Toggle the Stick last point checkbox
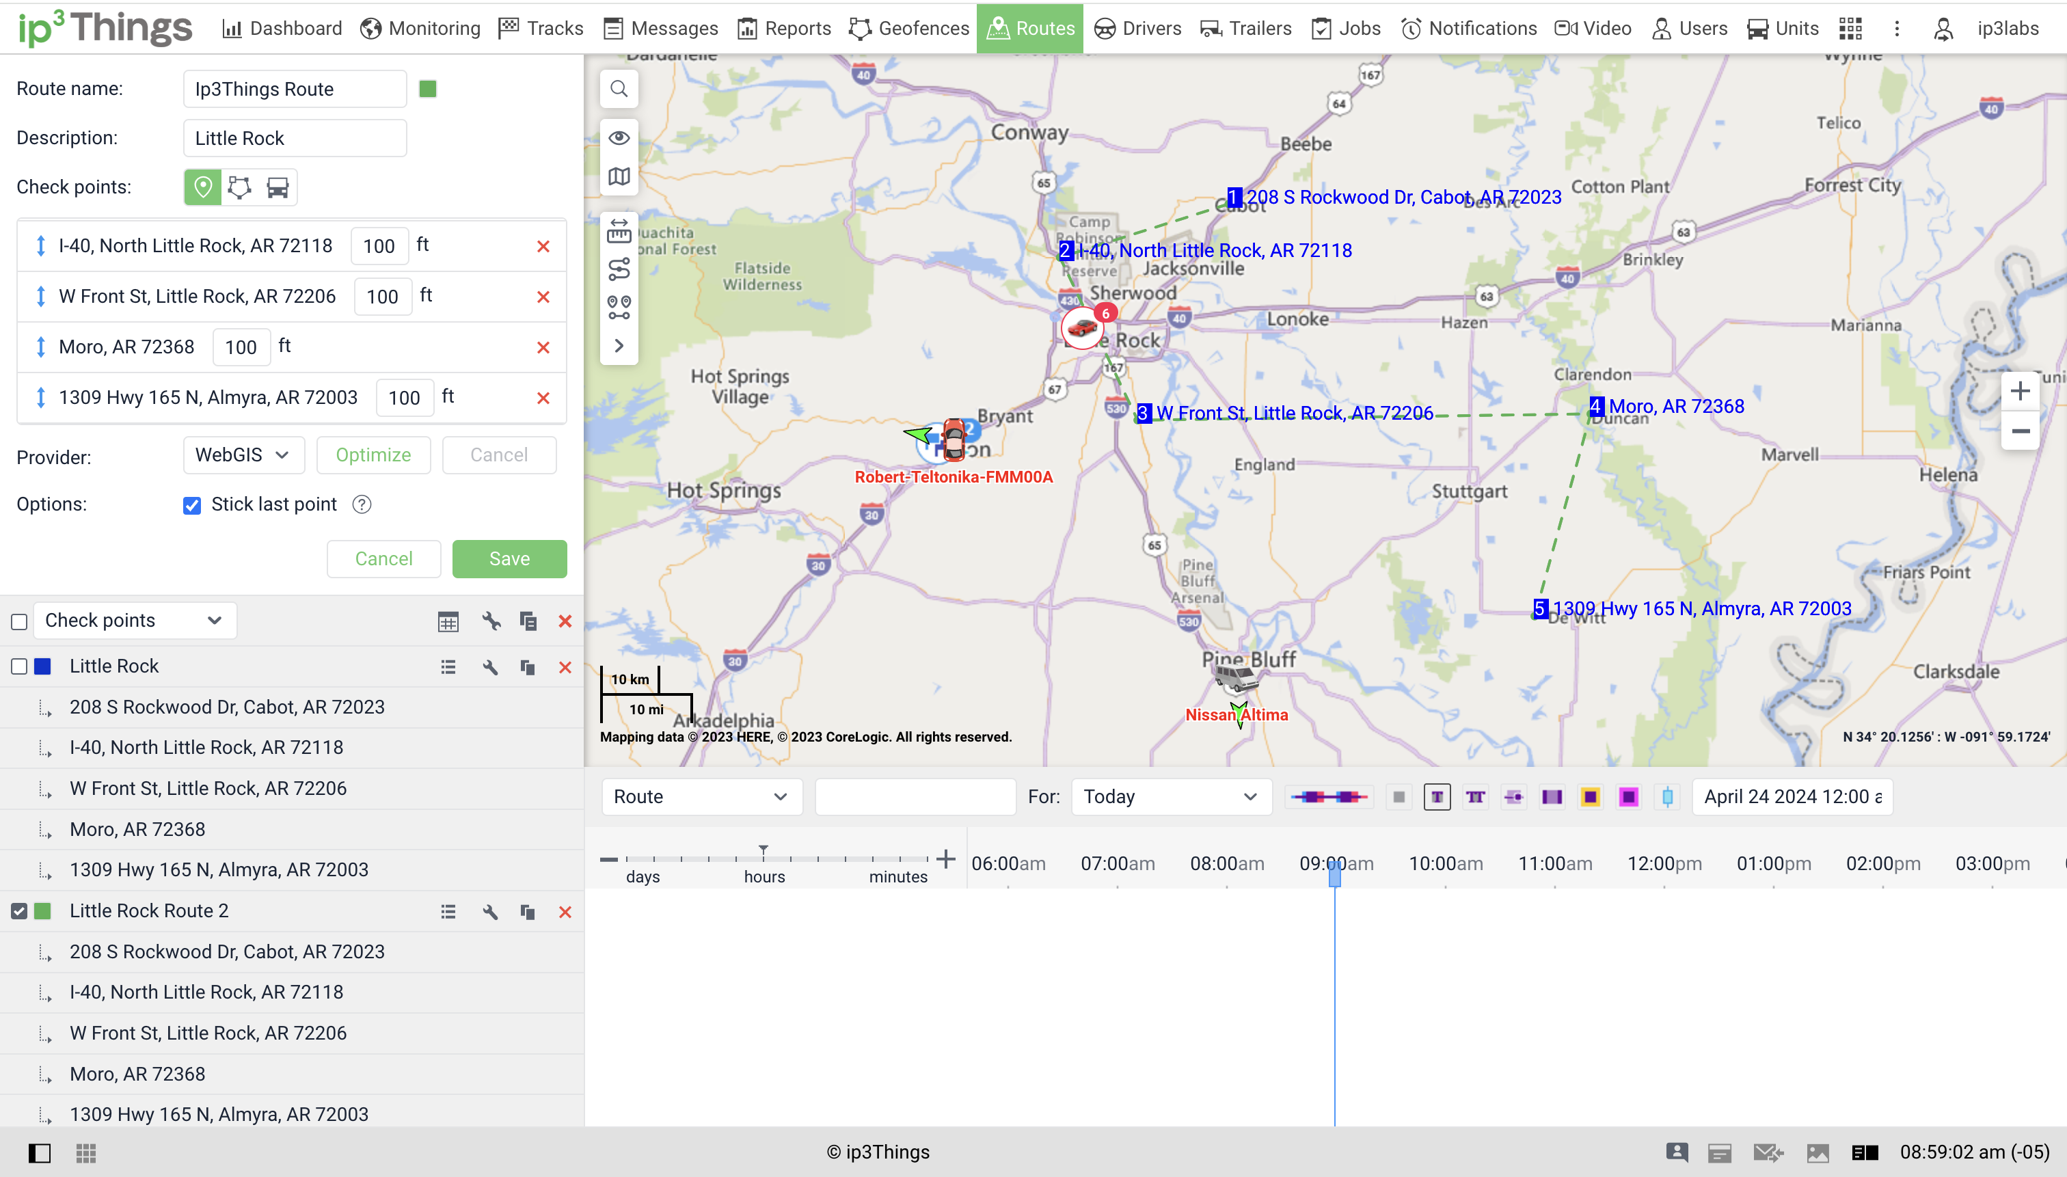This screenshot has height=1177, width=2067. (x=191, y=505)
